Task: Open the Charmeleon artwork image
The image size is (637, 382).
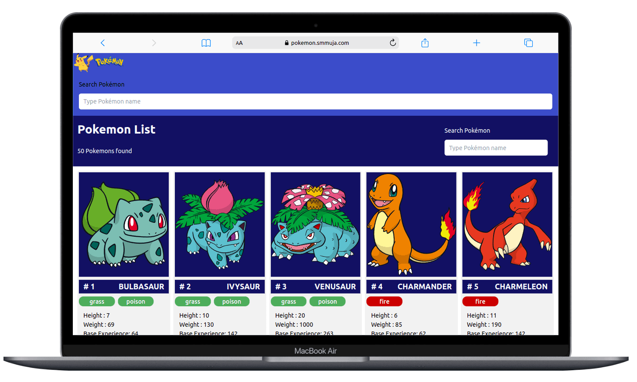Action: pyautogui.click(x=507, y=225)
